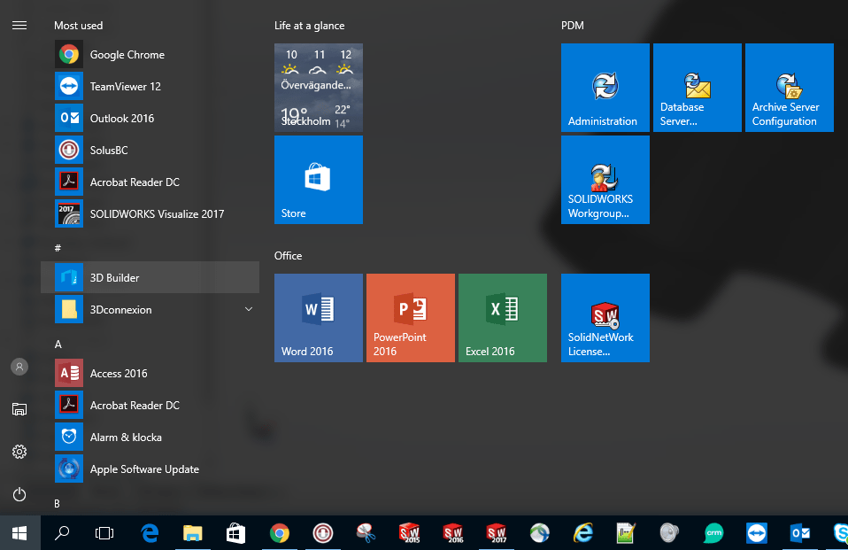Image resolution: width=848 pixels, height=550 pixels.
Task: Open Google Chrome from Most used list
Action: (127, 55)
